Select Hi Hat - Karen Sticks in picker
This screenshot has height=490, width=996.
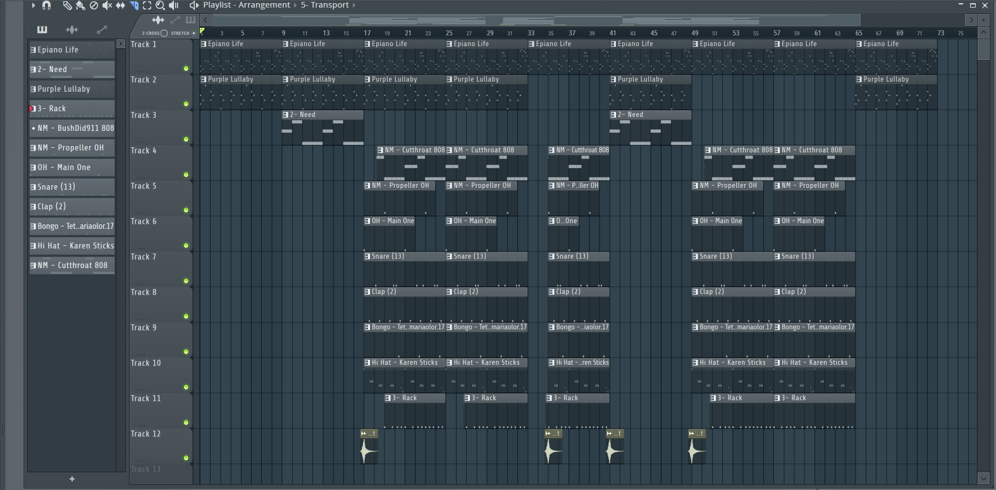pyautogui.click(x=72, y=245)
